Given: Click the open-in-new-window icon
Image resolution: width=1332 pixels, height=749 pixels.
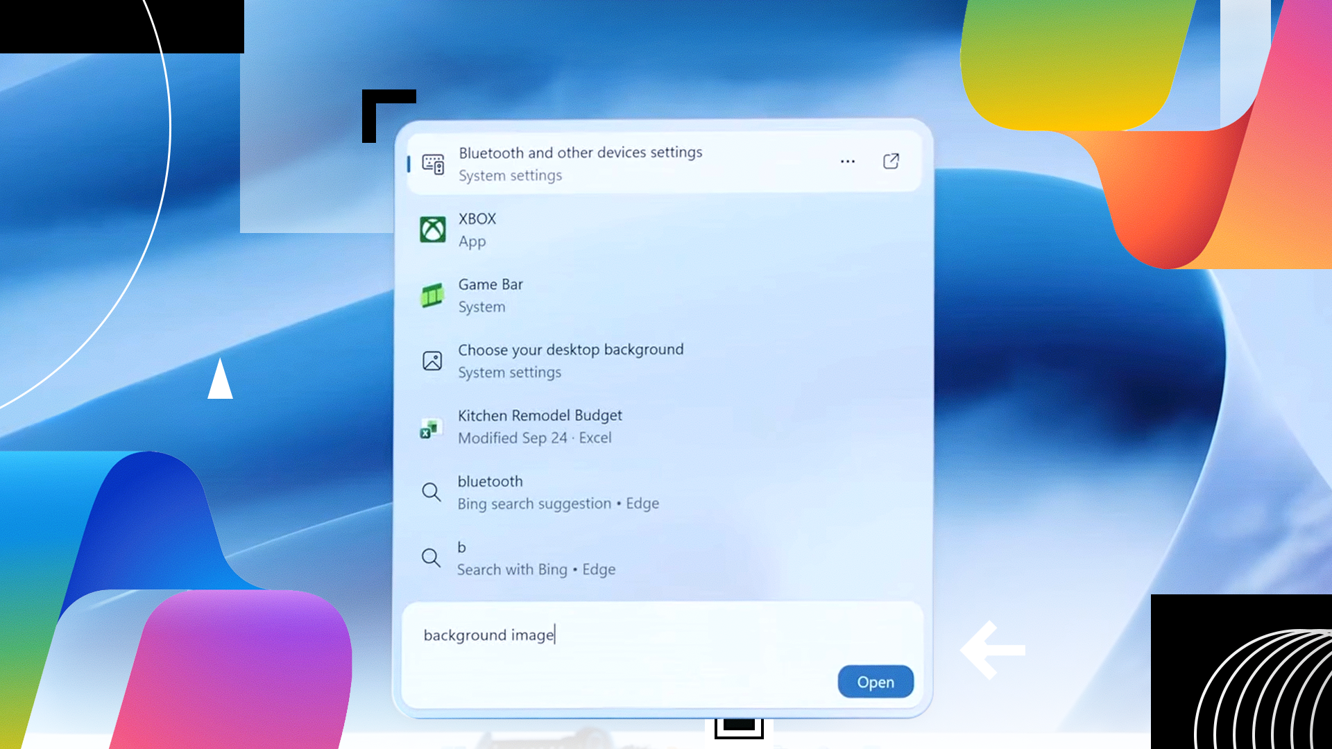Looking at the screenshot, I should (x=891, y=162).
